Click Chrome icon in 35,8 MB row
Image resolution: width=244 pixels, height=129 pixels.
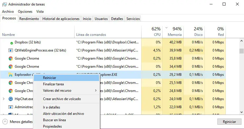[x=11, y=58]
